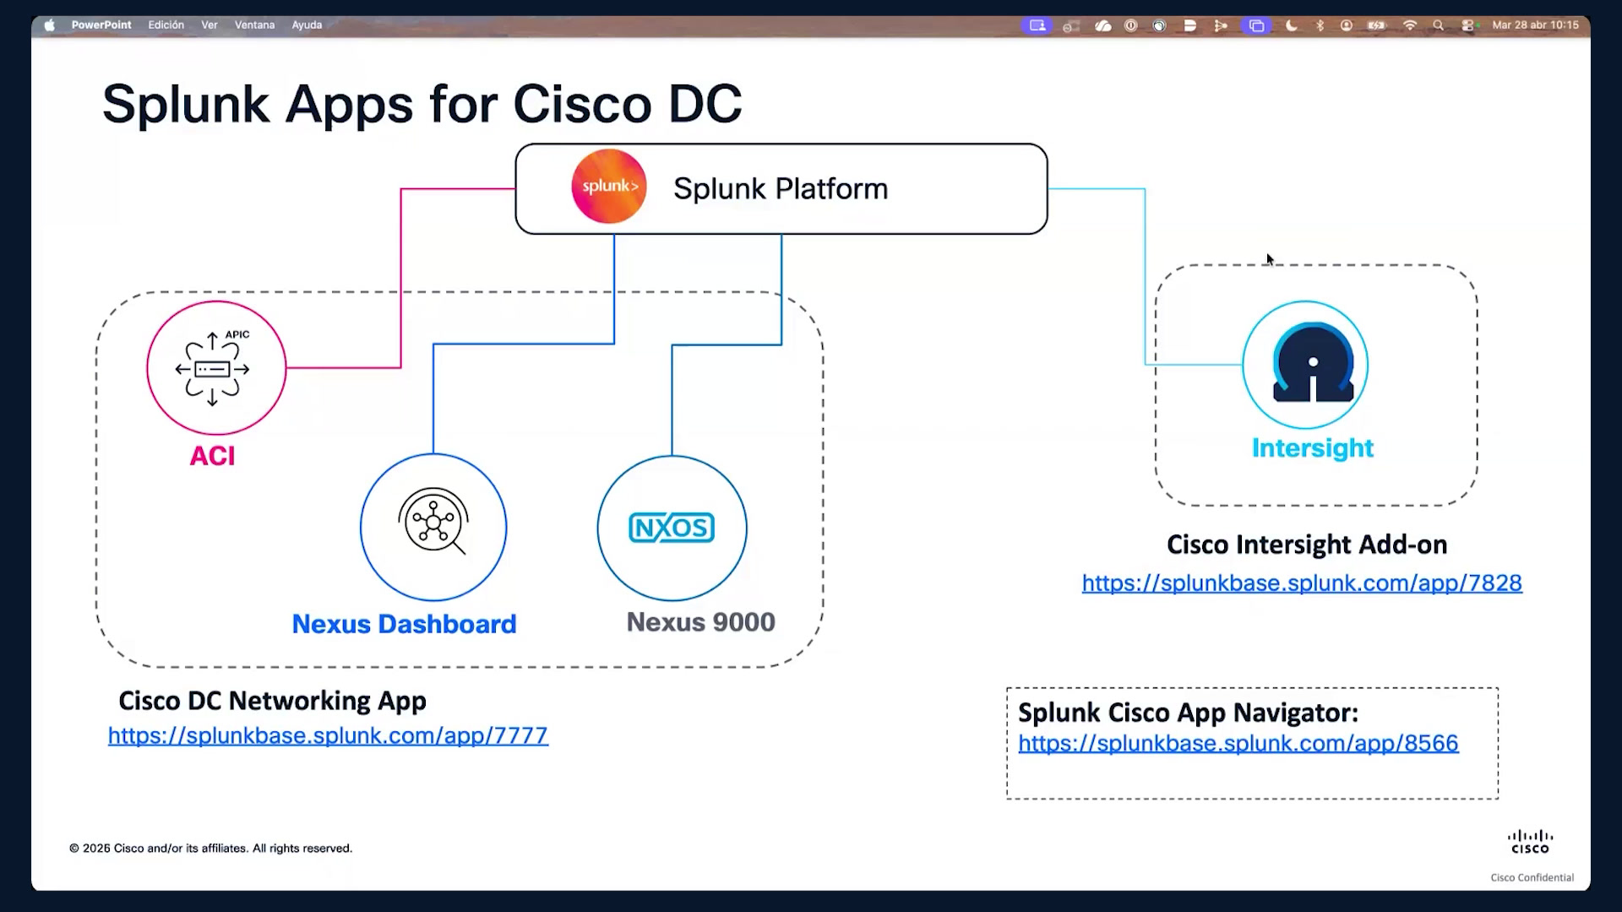
Task: Click the 'Nexus 9000' label
Action: point(700,622)
